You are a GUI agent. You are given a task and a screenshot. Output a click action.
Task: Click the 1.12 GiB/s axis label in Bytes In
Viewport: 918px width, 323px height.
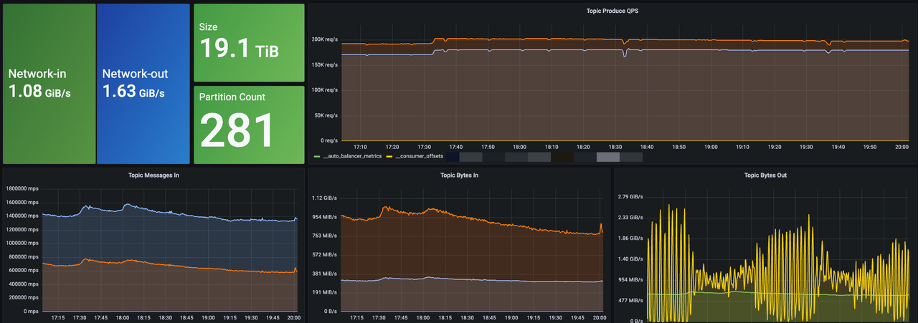325,198
